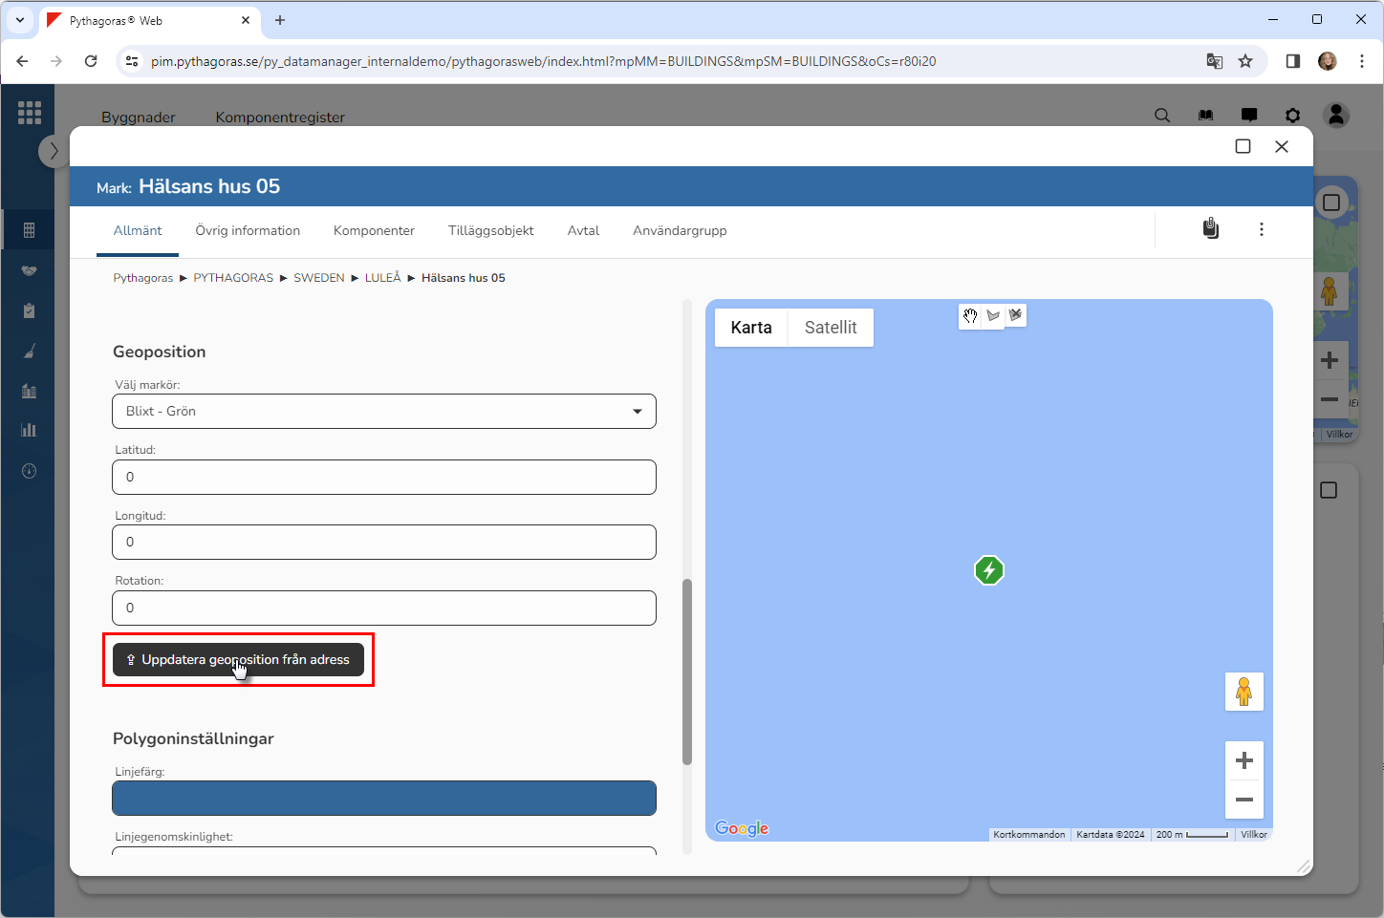
Task: Click the clipboard icon in dialog header
Action: (1210, 229)
